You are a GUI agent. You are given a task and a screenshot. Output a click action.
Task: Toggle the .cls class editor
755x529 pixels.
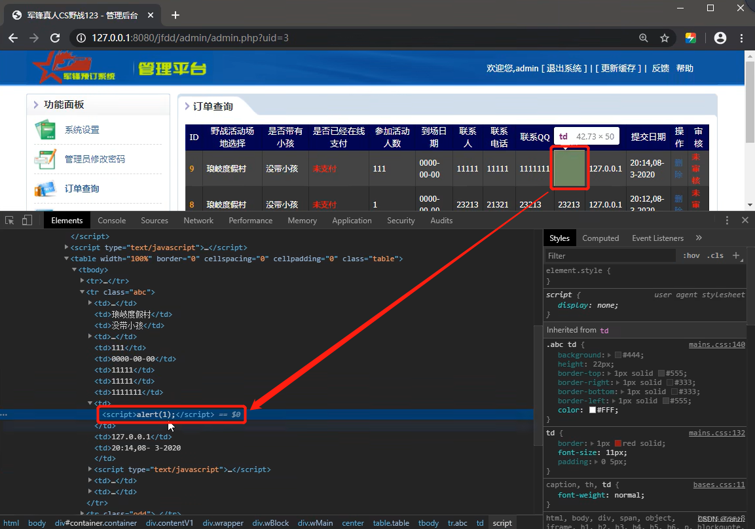coord(716,255)
